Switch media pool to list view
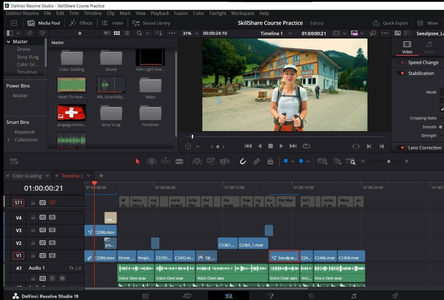444x300 pixels. pyautogui.click(x=127, y=33)
